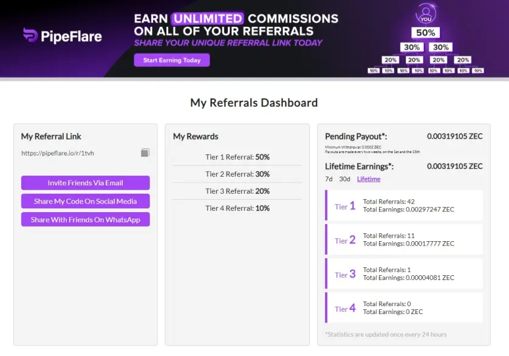Select the referral link URL text

(58, 153)
